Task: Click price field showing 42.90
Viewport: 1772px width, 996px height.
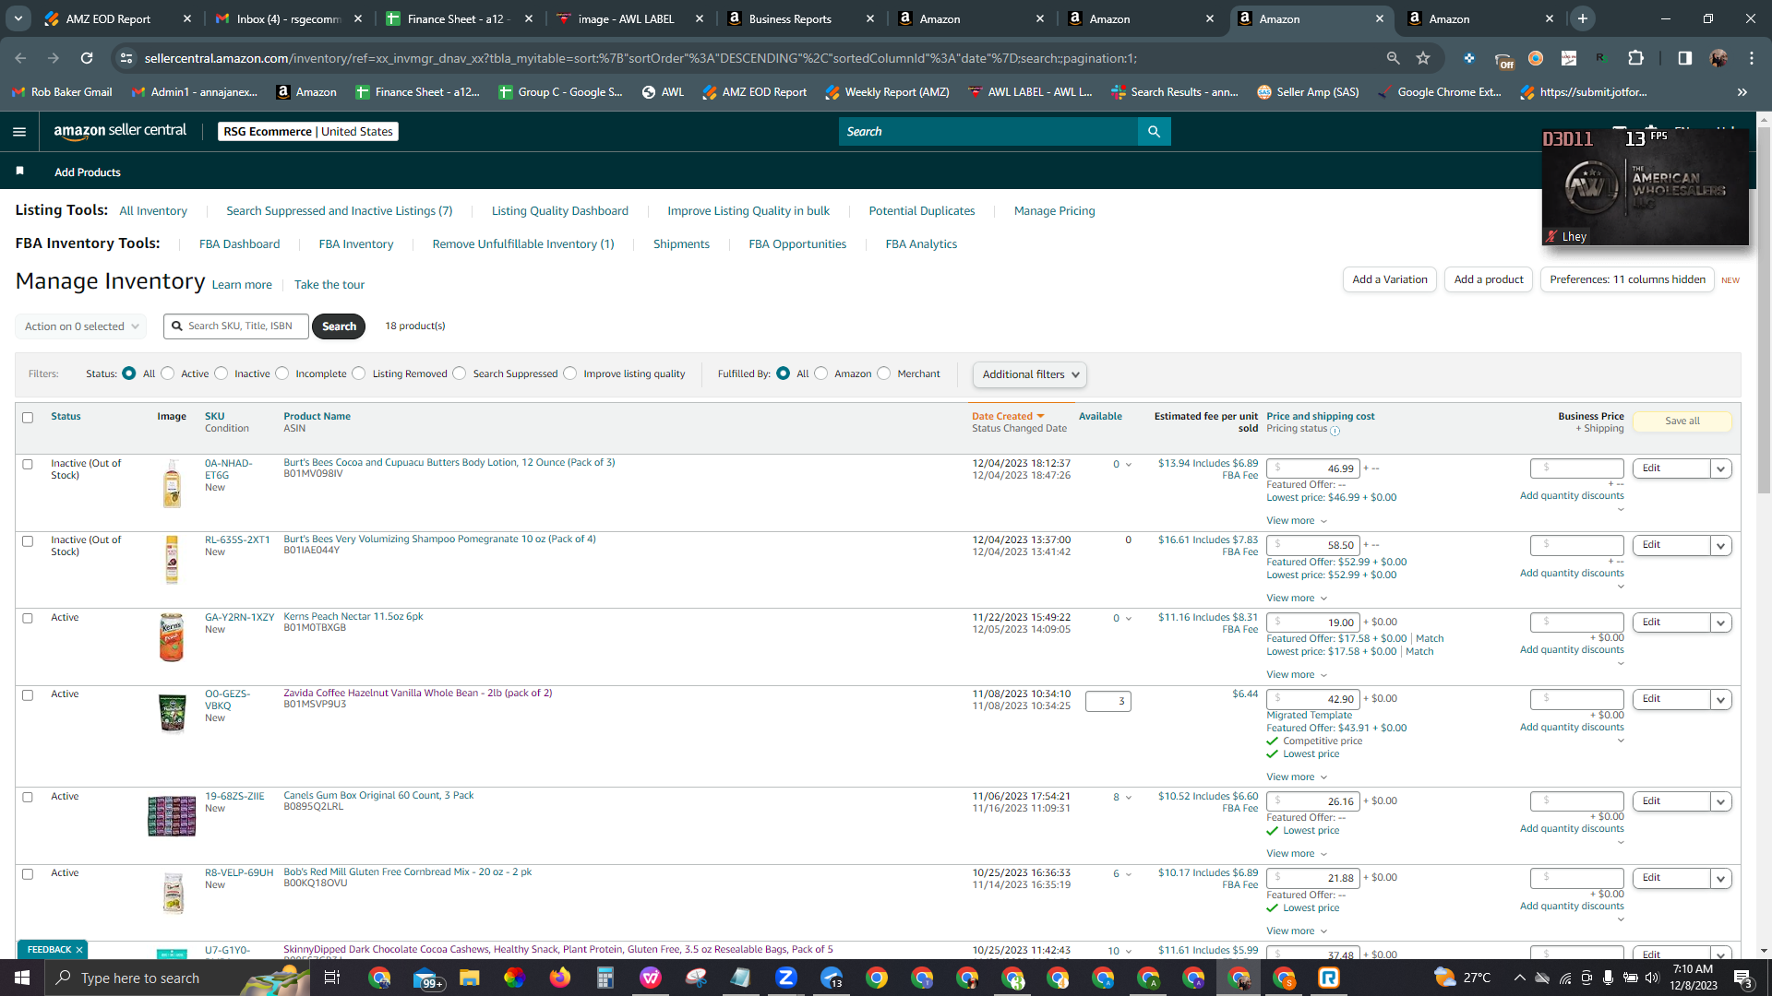Action: tap(1312, 699)
